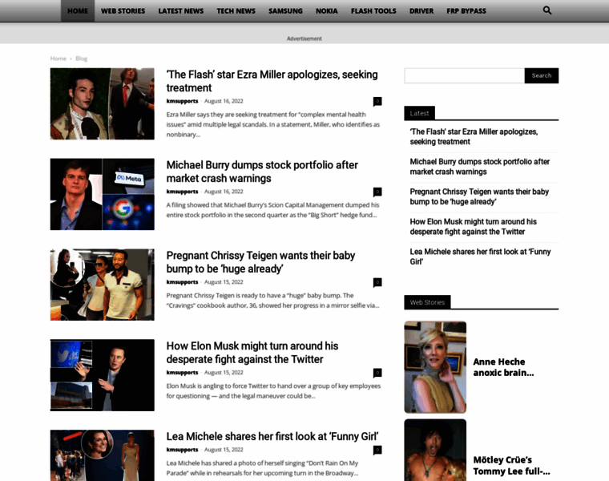Open main headline Michael Burry dumps stock portfolio
Screen dimensions: 609x481
262,172
